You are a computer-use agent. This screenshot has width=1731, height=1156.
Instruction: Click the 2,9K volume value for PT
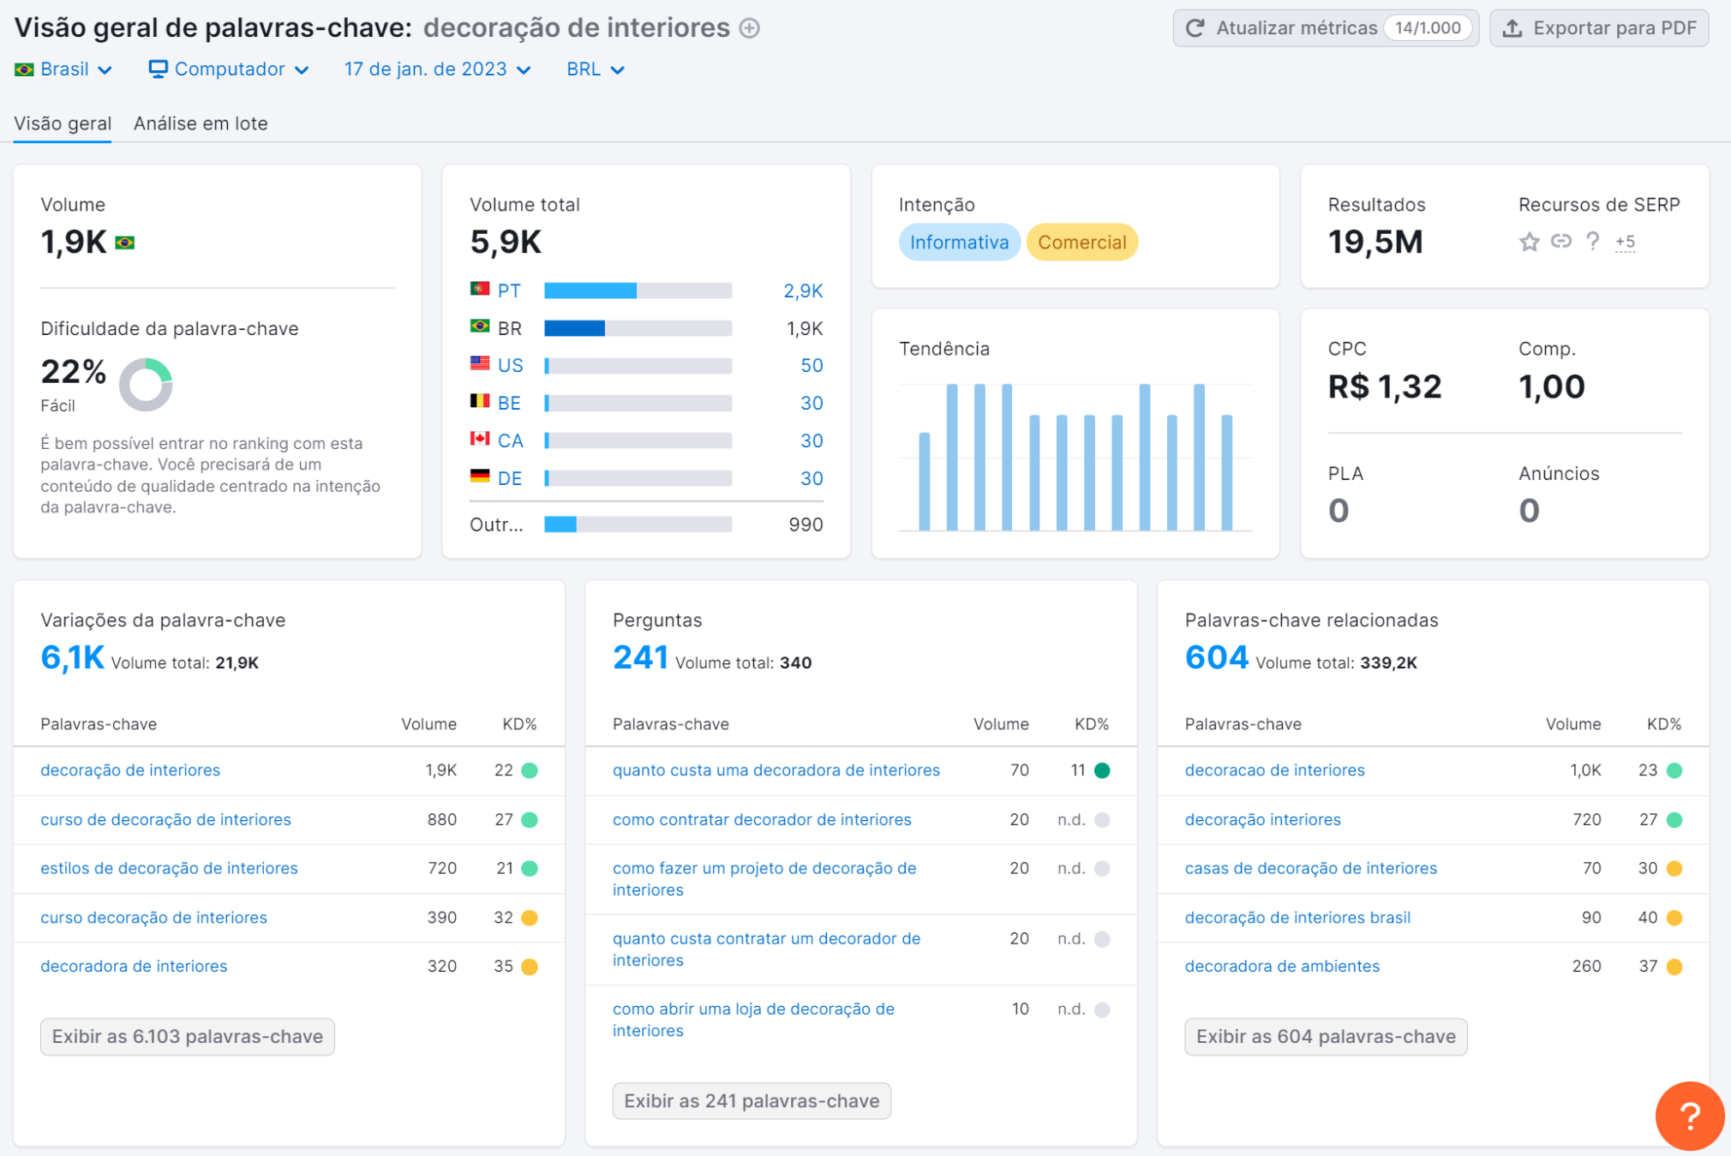803,290
